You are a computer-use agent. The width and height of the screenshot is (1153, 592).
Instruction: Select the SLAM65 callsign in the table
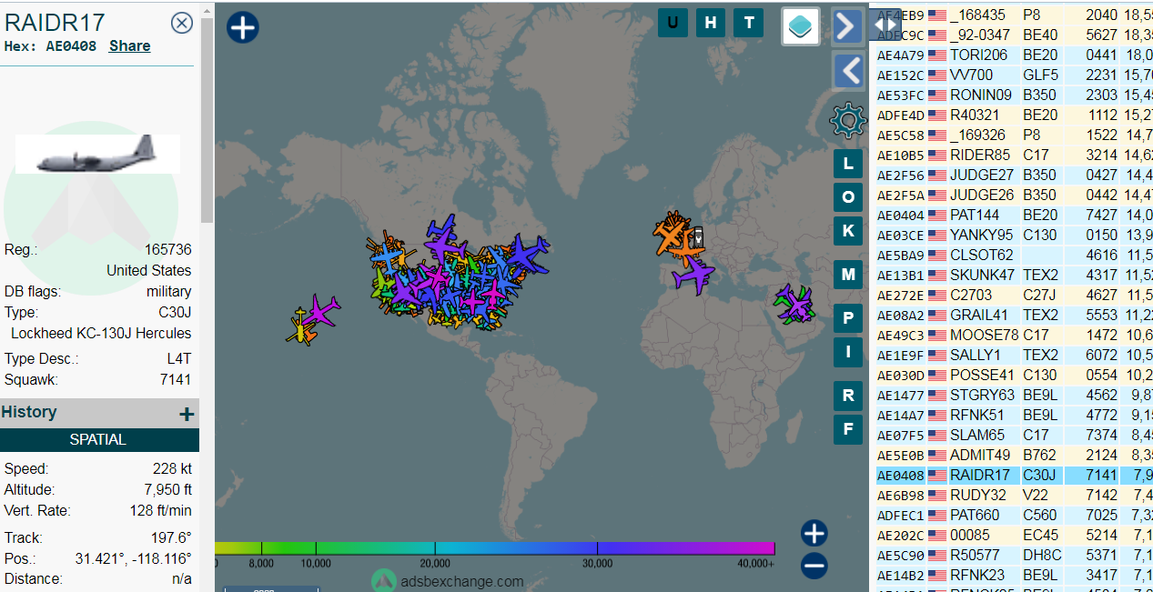coord(977,435)
